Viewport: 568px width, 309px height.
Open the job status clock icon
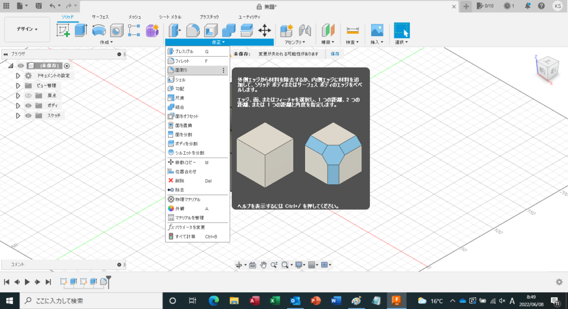click(507, 6)
